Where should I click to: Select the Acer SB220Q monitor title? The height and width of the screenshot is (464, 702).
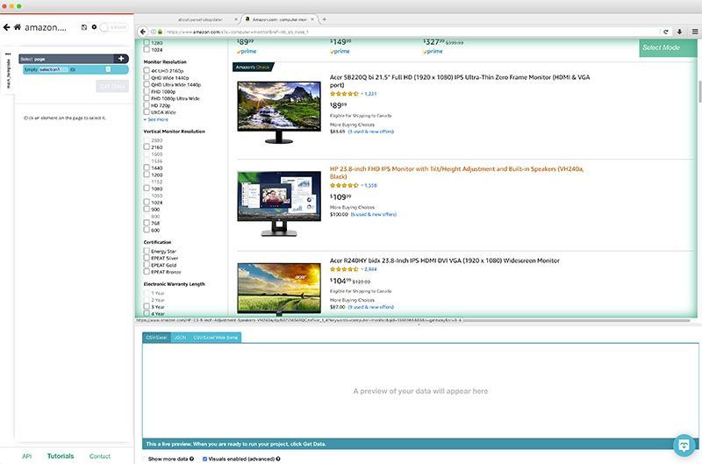pyautogui.click(x=460, y=81)
